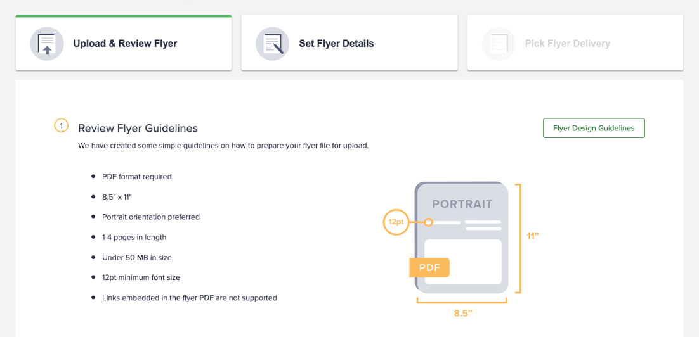Click the Portrait orientation preferred bullet
The image size is (699, 337).
[x=151, y=217]
